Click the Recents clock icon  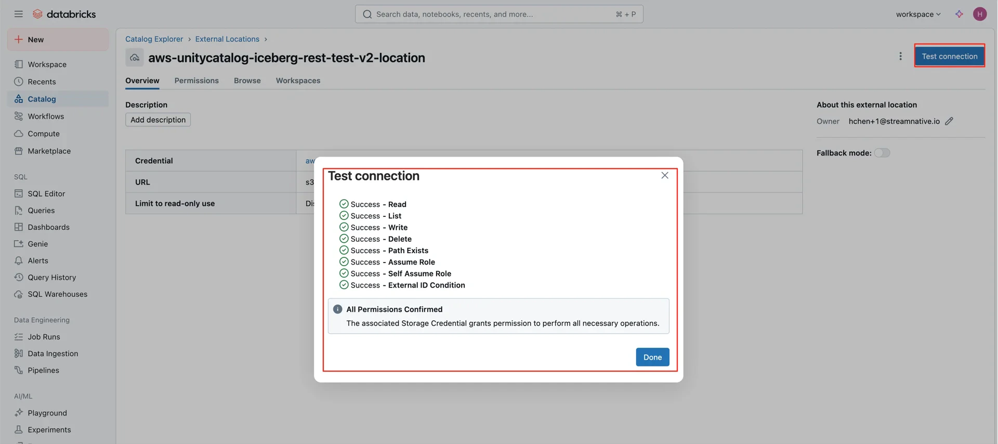(x=19, y=82)
